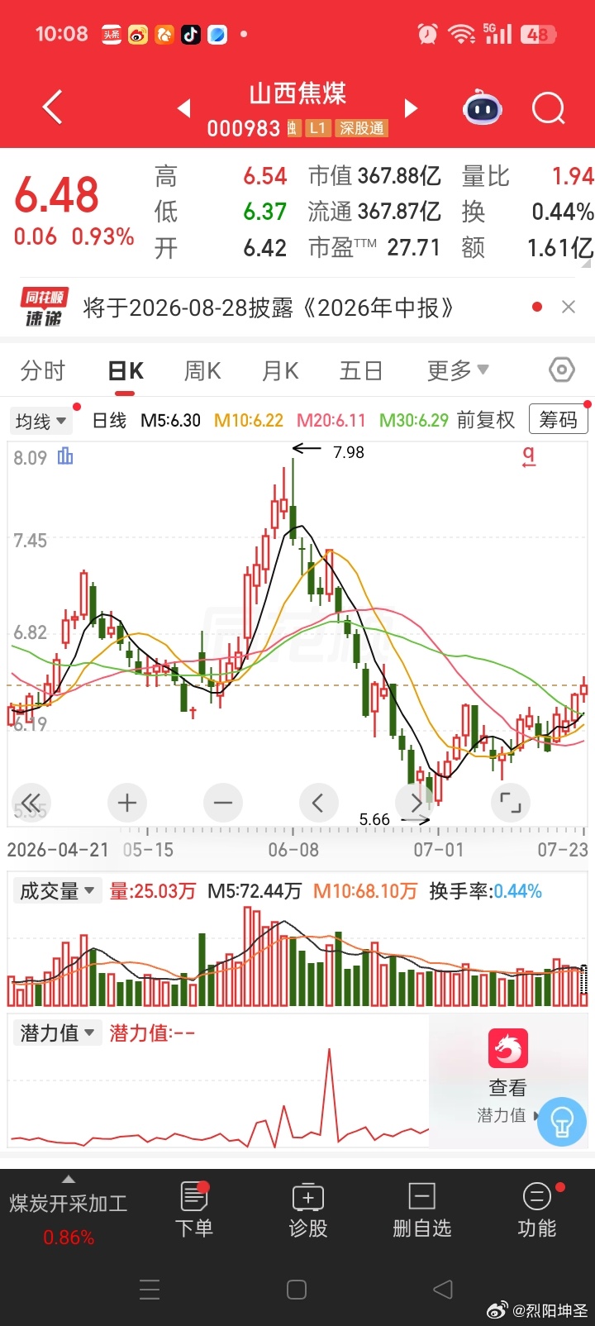Tap the low price 6.37
Screen dimensions: 595x1326
264,212
